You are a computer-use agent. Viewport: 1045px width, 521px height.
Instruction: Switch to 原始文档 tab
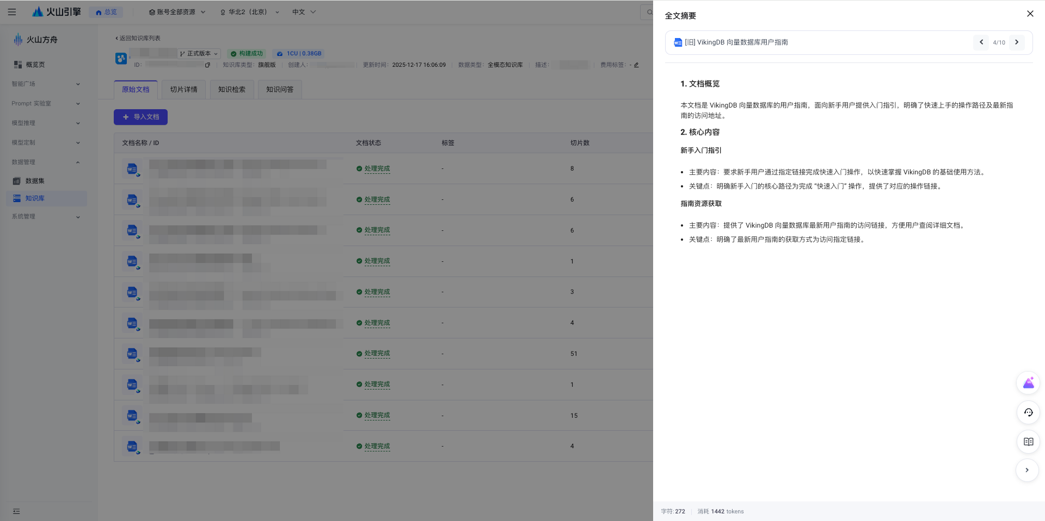click(136, 90)
